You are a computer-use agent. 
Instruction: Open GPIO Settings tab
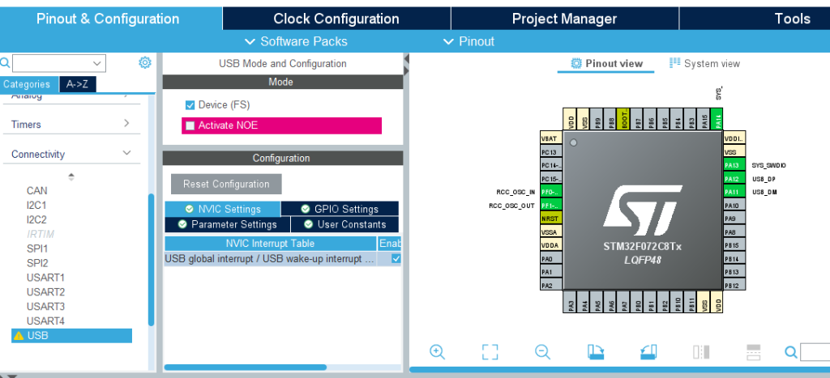click(340, 209)
